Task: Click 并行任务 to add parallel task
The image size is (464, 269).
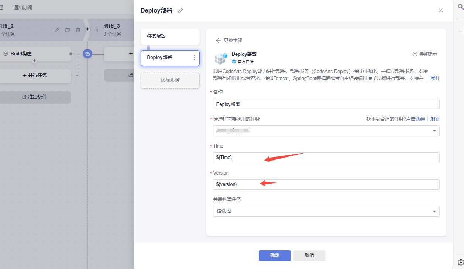Action: (x=35, y=76)
